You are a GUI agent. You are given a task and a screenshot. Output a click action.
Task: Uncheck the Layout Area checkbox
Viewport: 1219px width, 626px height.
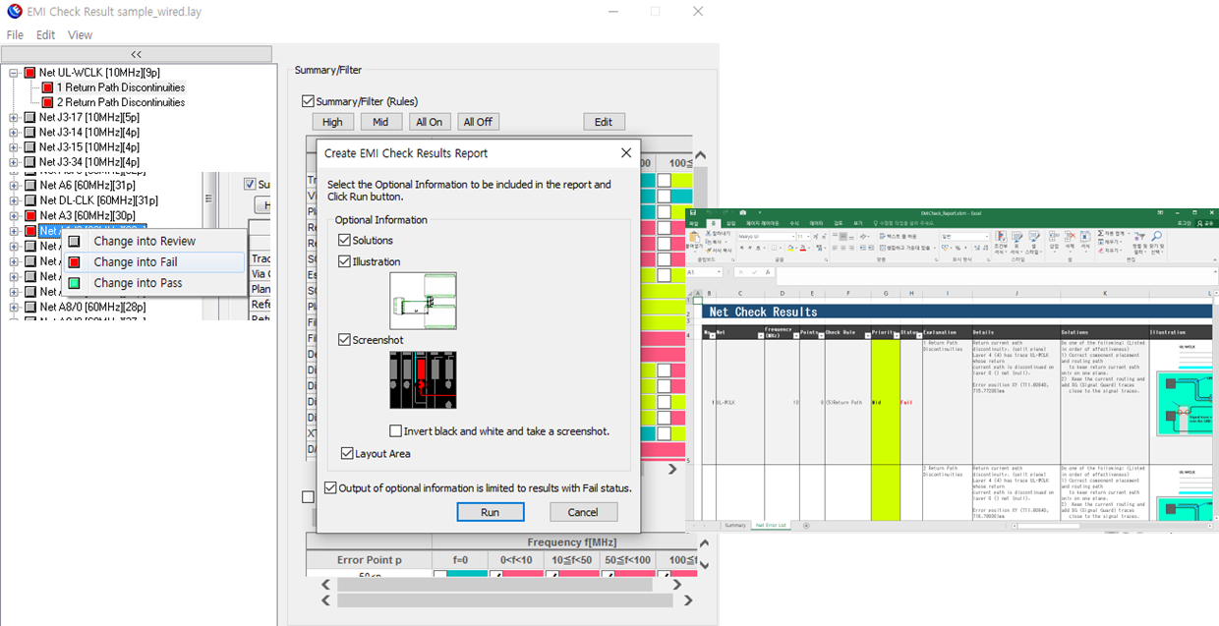(347, 453)
